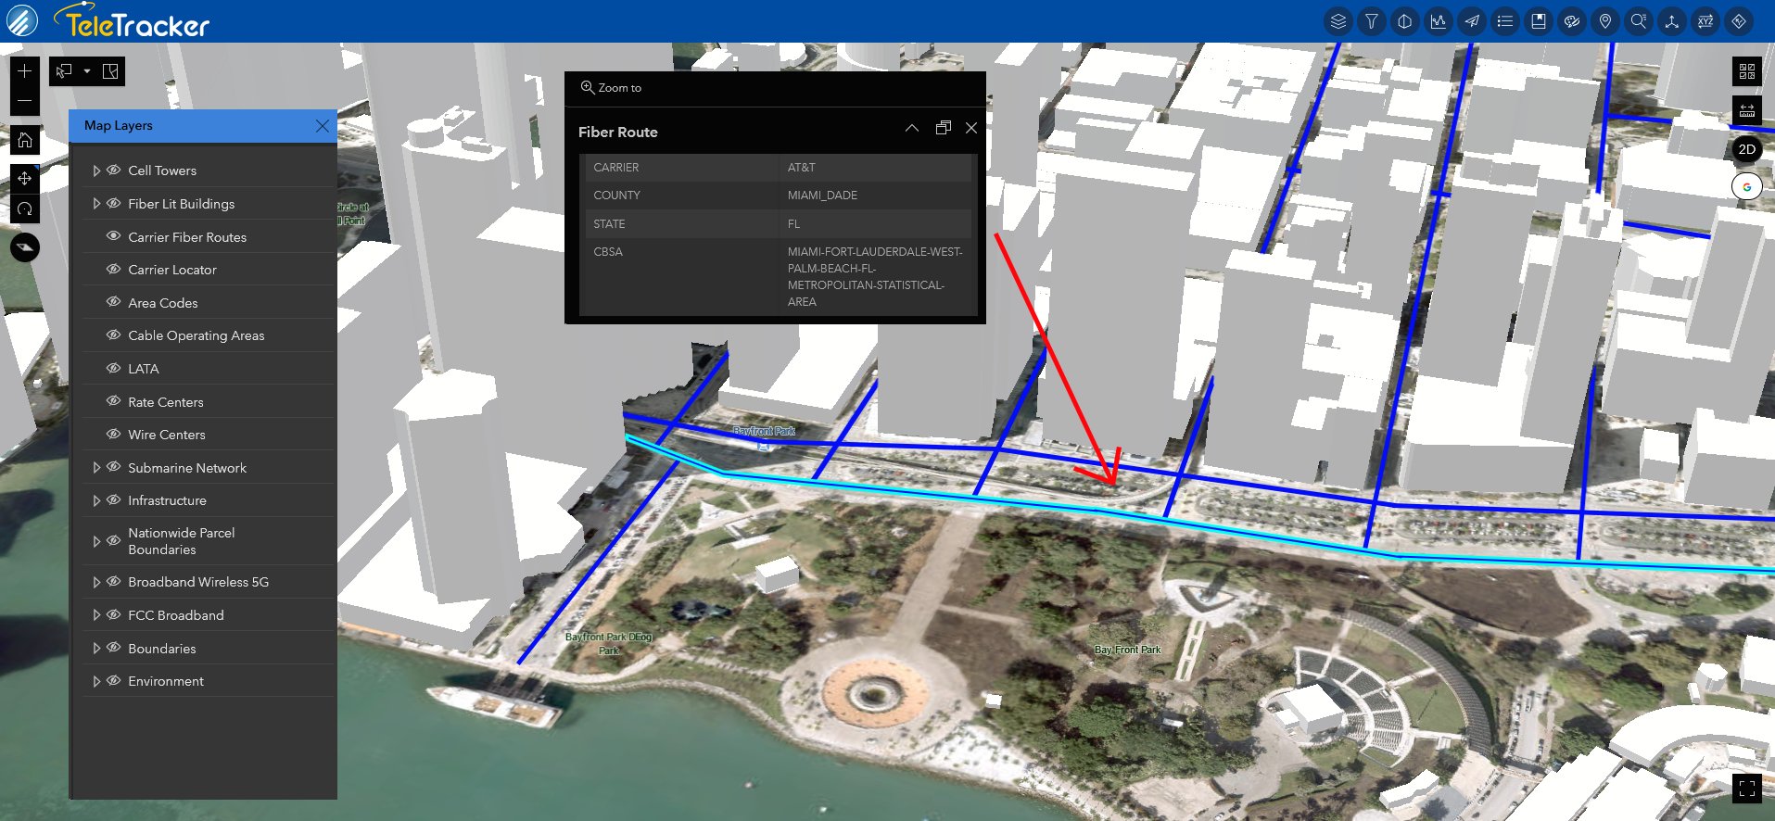This screenshot has width=1775, height=821.
Task: Enter fullscreen mode with corner icon
Action: [x=1747, y=789]
